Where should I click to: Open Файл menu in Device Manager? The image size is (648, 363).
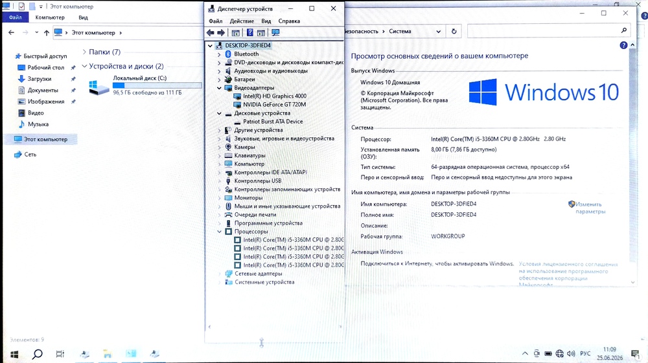[215, 21]
